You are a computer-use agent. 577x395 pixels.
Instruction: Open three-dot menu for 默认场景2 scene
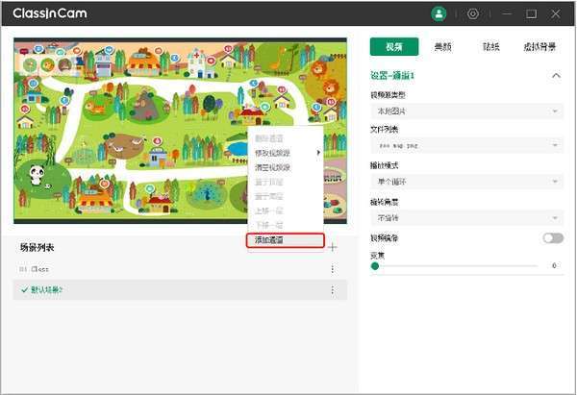(333, 290)
